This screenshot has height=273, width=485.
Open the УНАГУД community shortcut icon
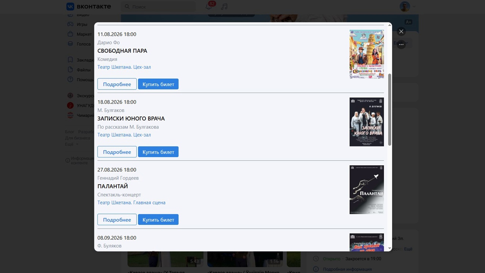[70, 105]
